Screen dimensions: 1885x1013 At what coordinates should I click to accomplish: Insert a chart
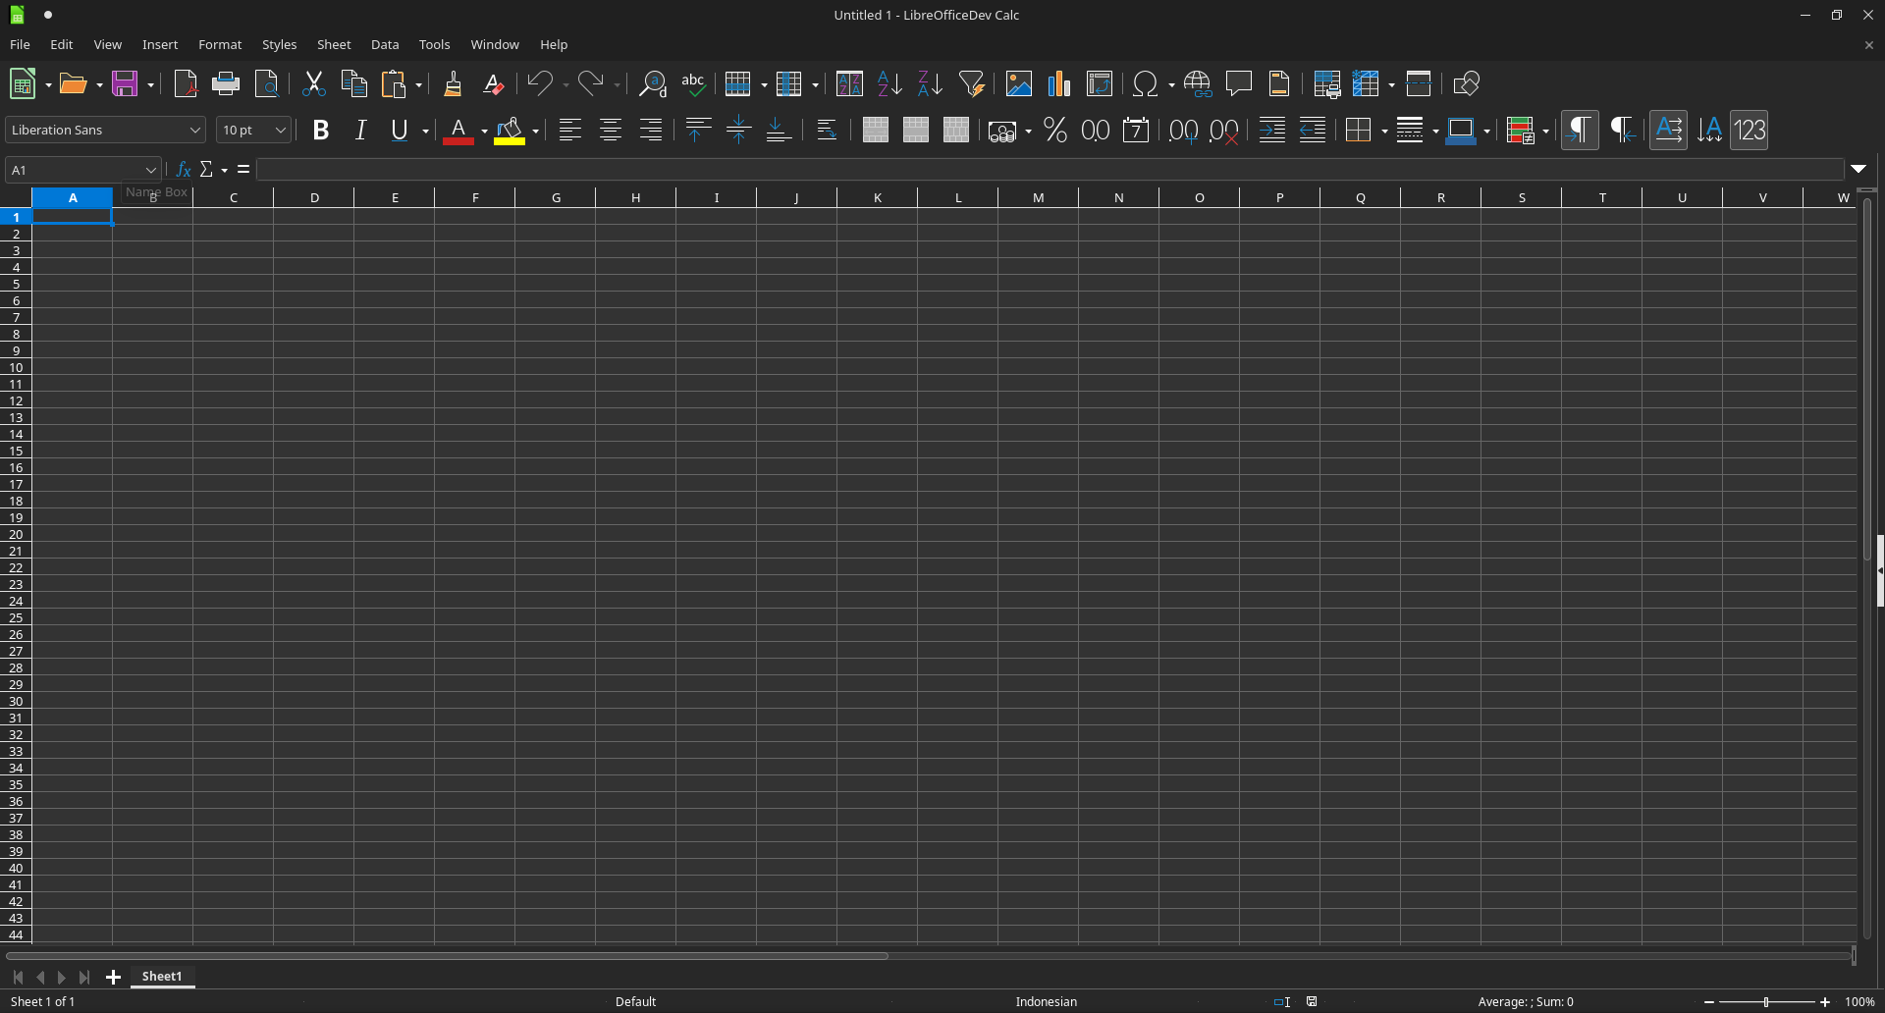point(1059,83)
